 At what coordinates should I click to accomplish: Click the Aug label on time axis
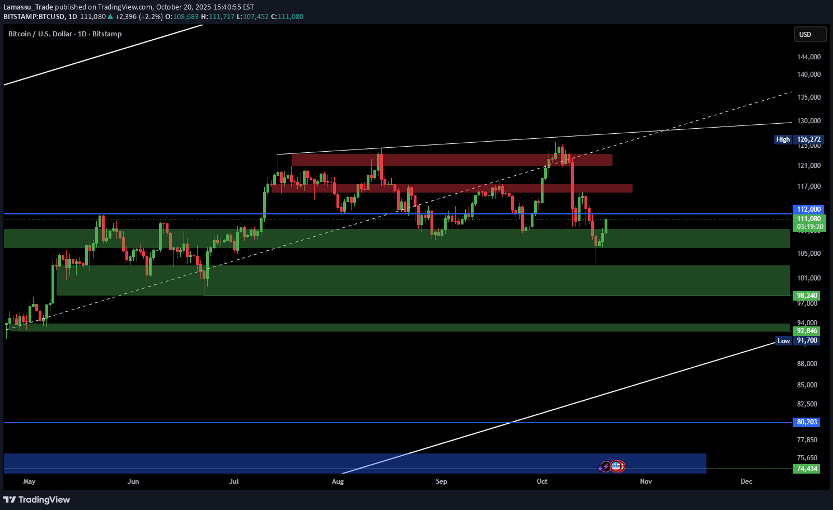[338, 481]
